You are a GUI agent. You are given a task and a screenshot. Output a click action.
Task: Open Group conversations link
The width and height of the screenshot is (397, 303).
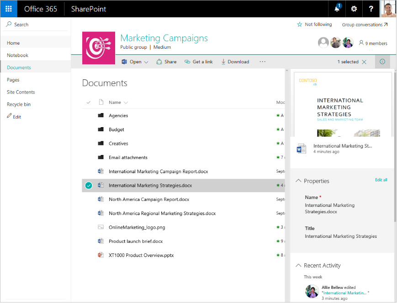point(365,25)
